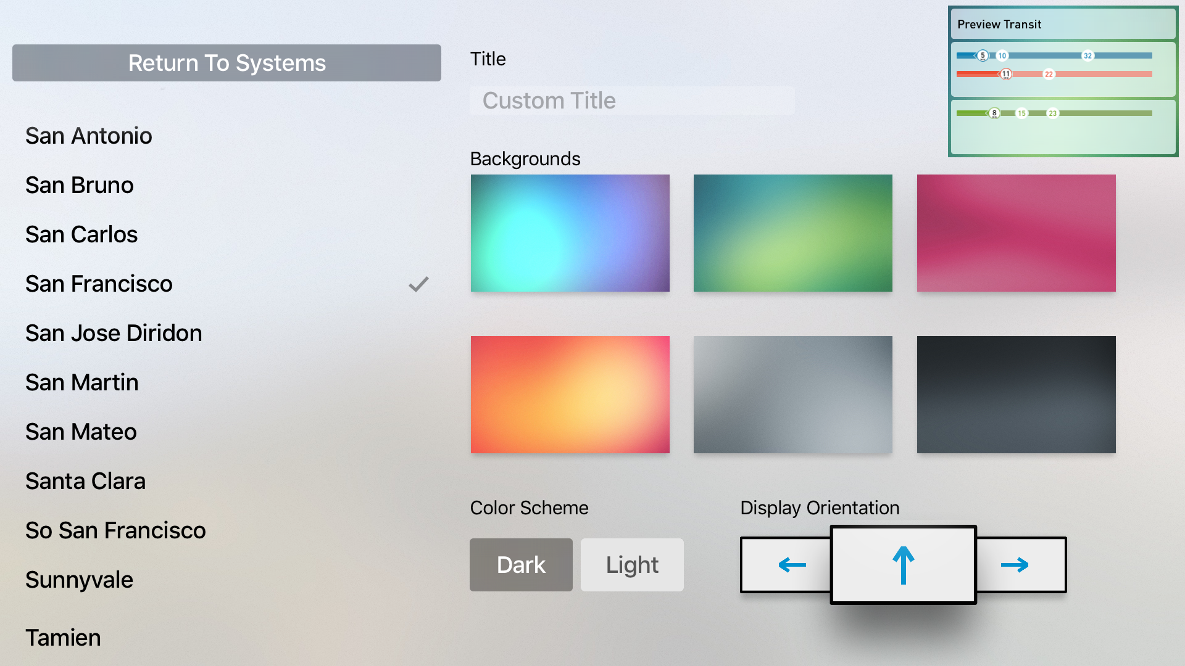Click the Display Orientation label
1185x666 pixels.
pos(820,508)
